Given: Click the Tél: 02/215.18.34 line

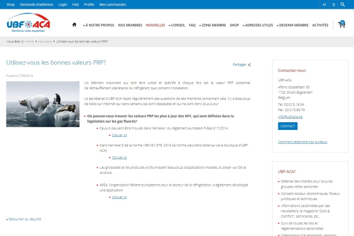Looking at the screenshot, I should point(291,104).
